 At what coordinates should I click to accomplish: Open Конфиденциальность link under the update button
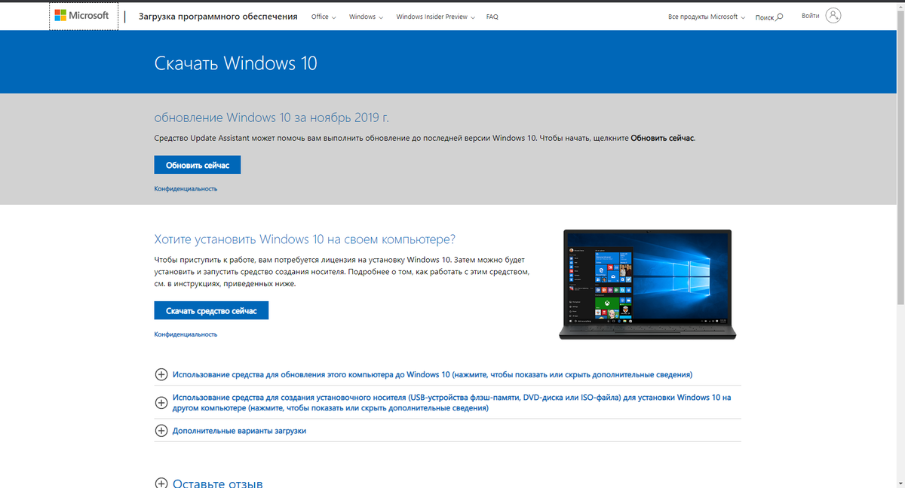pos(185,188)
